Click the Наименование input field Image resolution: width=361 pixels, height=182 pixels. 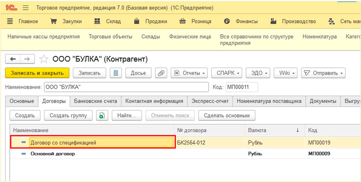tap(126, 87)
